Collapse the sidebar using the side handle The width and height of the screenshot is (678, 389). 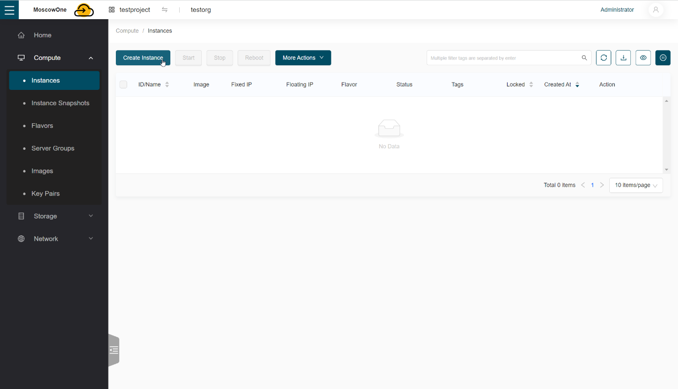[x=114, y=350]
